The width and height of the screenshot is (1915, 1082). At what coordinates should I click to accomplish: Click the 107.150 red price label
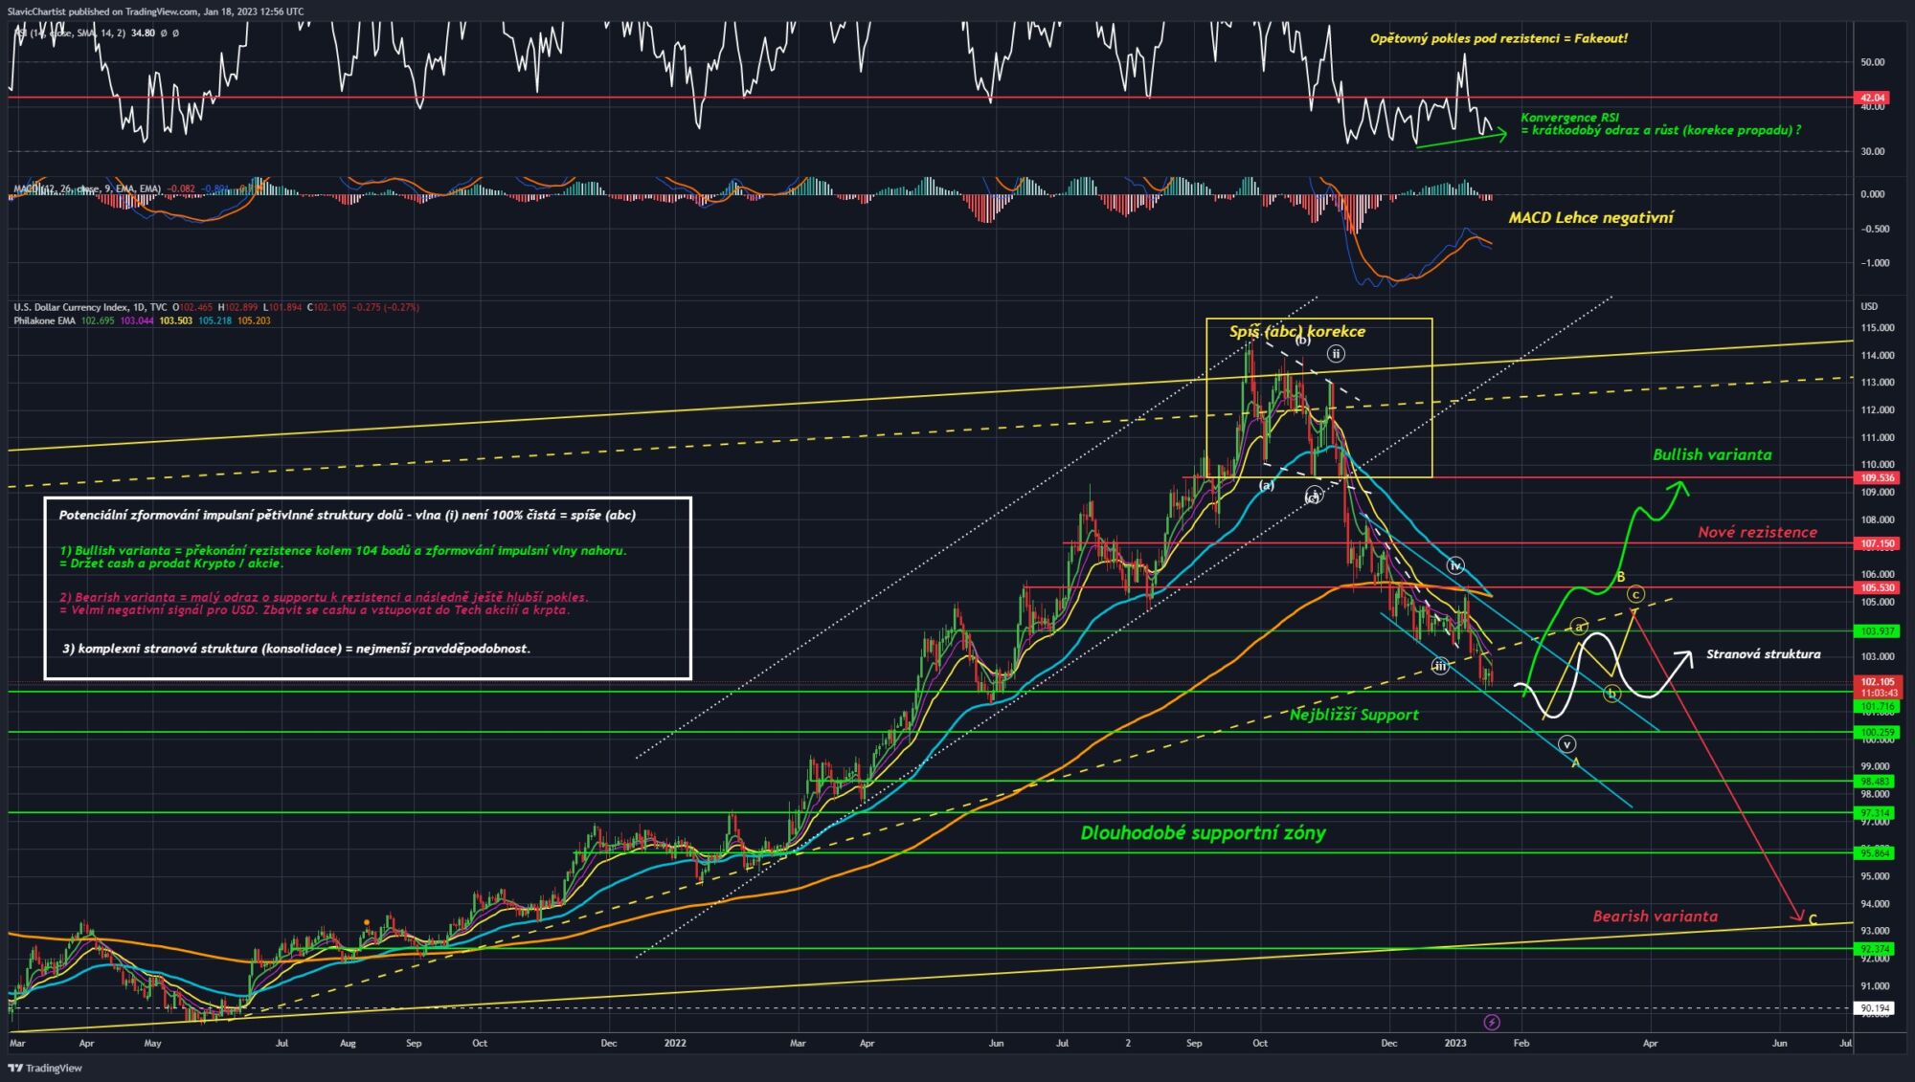click(1877, 543)
